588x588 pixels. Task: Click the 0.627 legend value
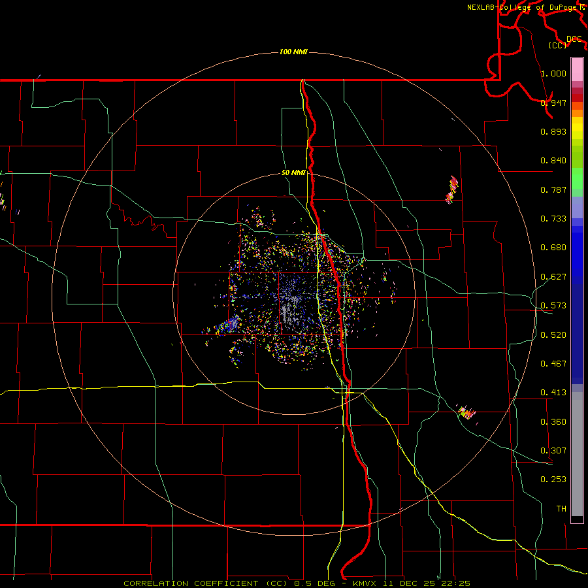[553, 277]
